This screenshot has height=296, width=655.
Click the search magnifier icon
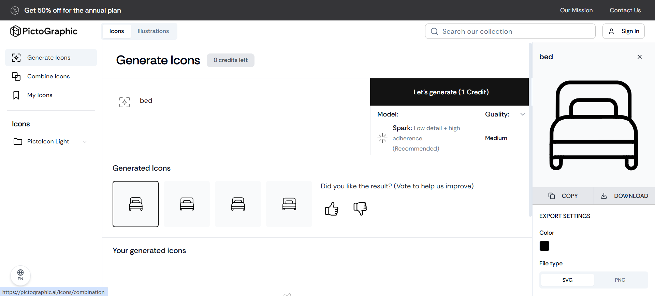point(434,31)
